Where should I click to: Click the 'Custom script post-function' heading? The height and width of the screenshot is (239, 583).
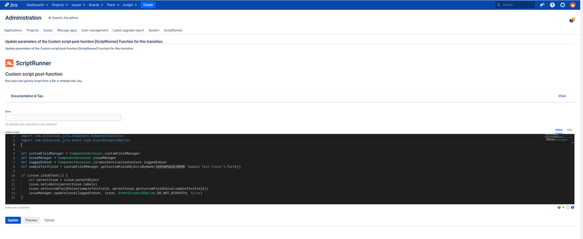[34, 74]
